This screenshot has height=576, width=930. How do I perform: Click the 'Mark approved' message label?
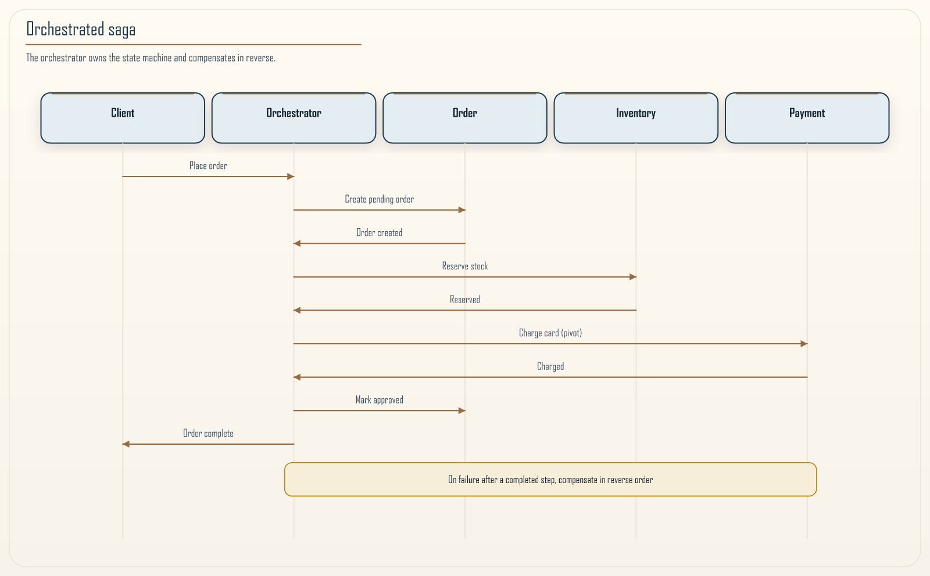380,400
